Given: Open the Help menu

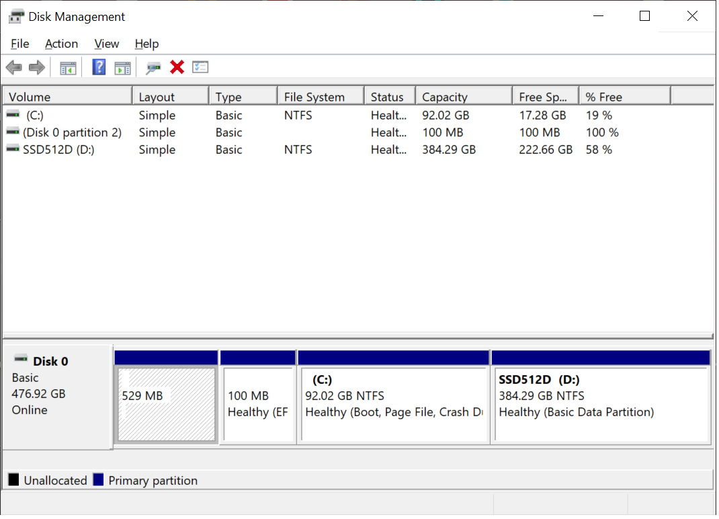Looking at the screenshot, I should (x=146, y=44).
